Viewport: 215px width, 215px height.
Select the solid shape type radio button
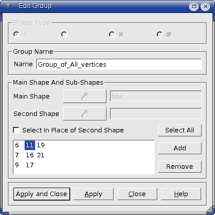pos(160,34)
